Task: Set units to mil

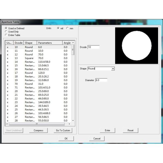Action: [58, 28]
